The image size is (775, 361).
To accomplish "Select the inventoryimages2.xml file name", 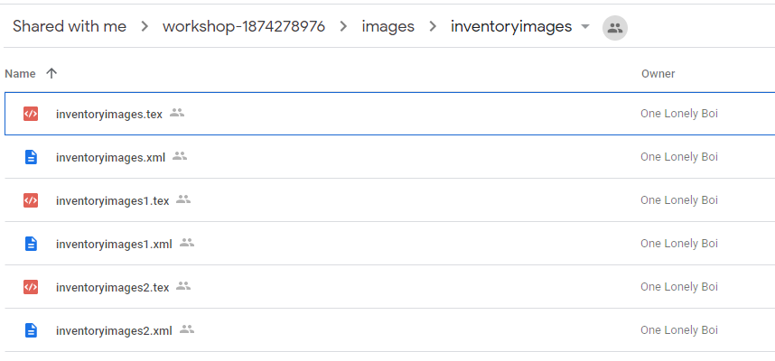I will [x=114, y=330].
